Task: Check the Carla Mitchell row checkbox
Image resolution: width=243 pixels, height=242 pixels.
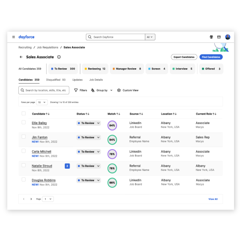Action: pyautogui.click(x=23, y=151)
